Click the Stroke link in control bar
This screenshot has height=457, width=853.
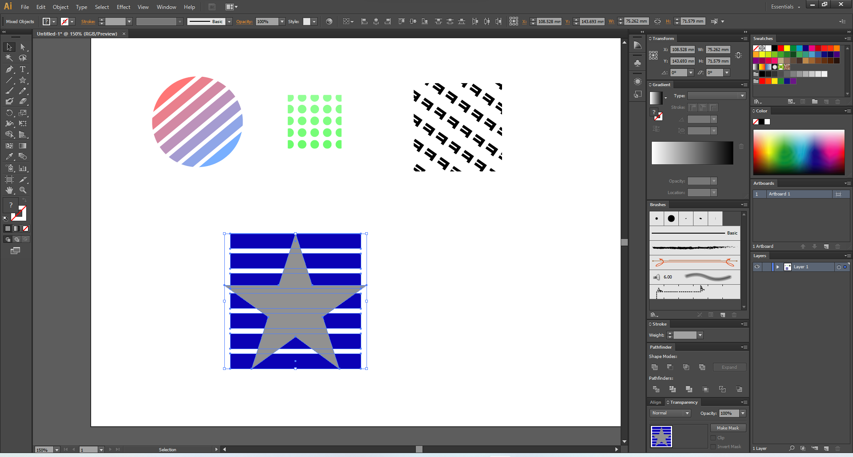pyautogui.click(x=88, y=21)
